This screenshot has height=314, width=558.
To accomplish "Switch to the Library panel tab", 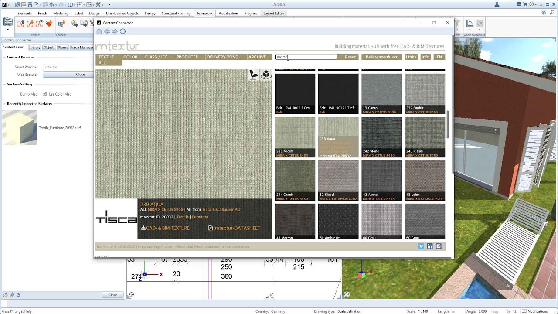I will click(35, 47).
